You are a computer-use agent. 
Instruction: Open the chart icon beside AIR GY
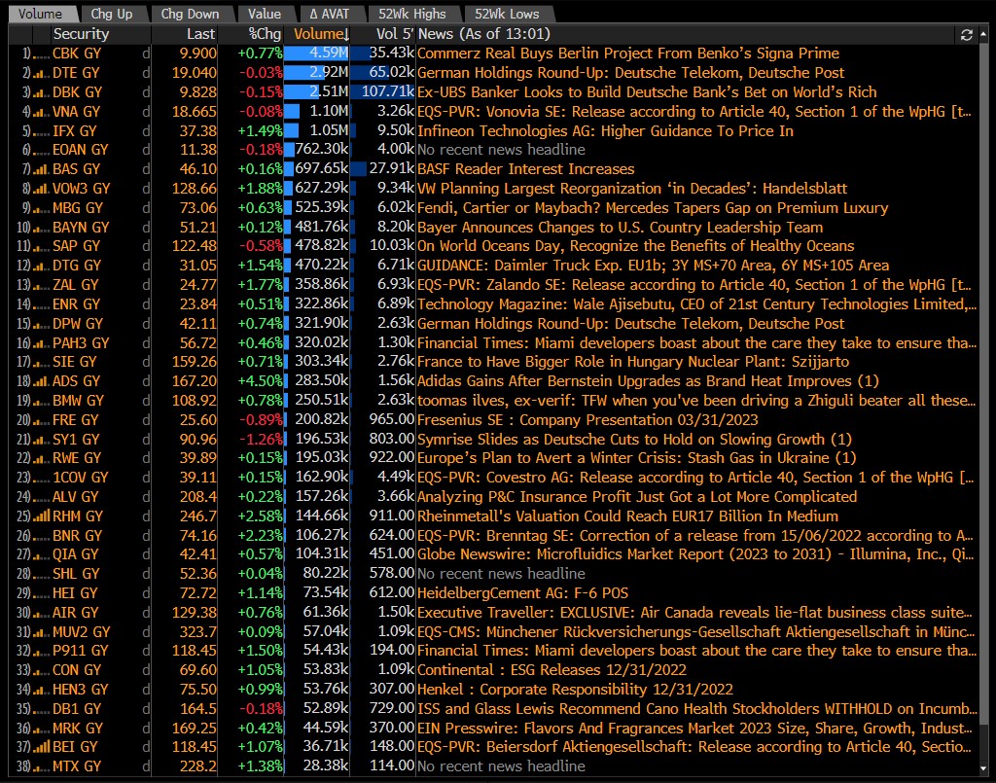[x=41, y=613]
